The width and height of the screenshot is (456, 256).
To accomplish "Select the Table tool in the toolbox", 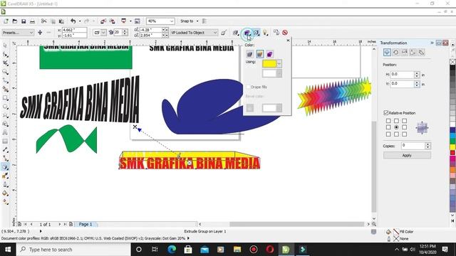I will (x=5, y=141).
